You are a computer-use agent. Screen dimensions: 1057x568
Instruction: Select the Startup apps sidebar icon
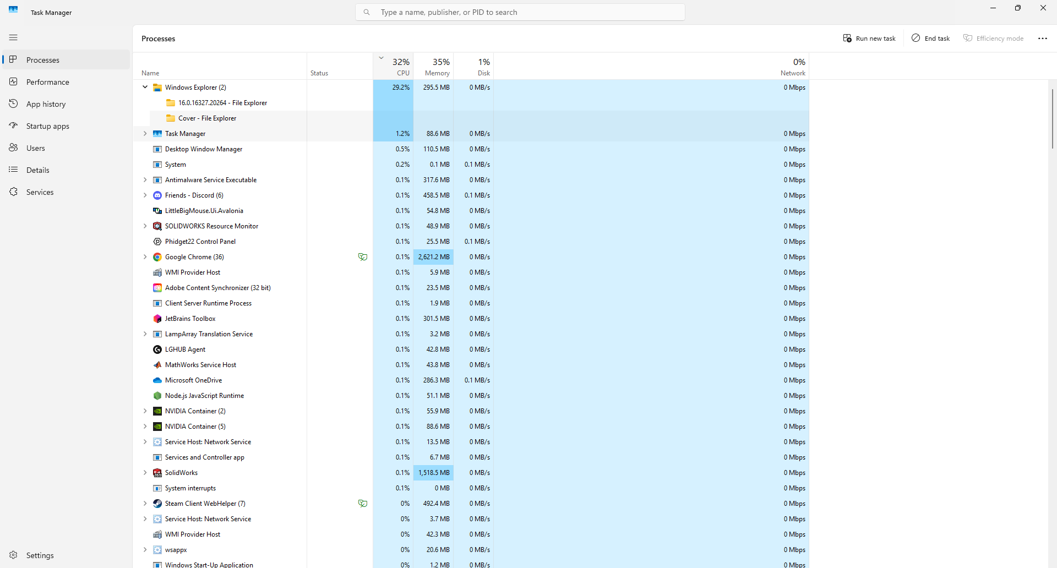point(13,125)
